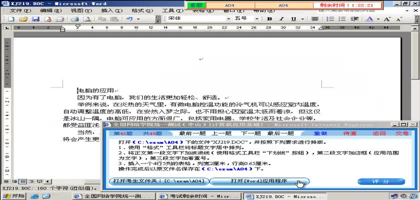
Task: Open the 视图(V) menu
Action: 81,10
